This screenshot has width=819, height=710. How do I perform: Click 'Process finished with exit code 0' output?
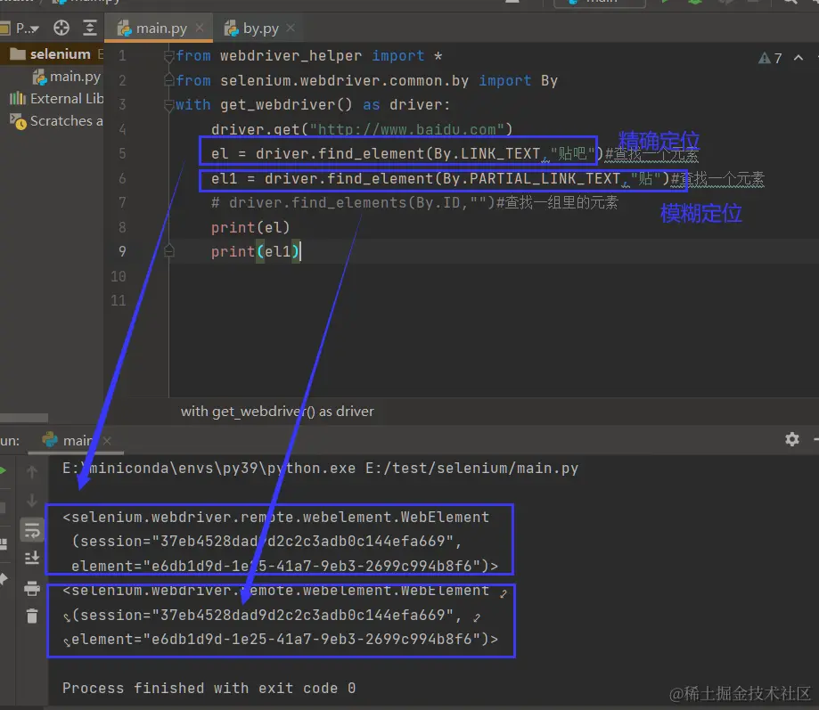click(x=209, y=688)
